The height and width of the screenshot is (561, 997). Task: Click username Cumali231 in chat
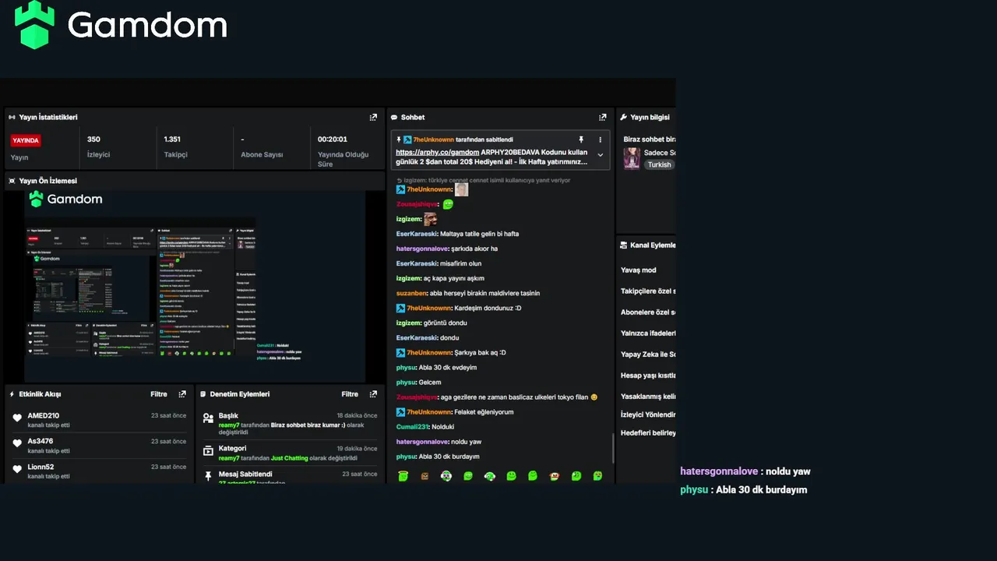click(412, 427)
